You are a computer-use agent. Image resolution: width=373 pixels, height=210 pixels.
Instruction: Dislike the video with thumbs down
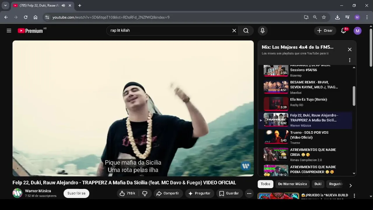click(145, 193)
